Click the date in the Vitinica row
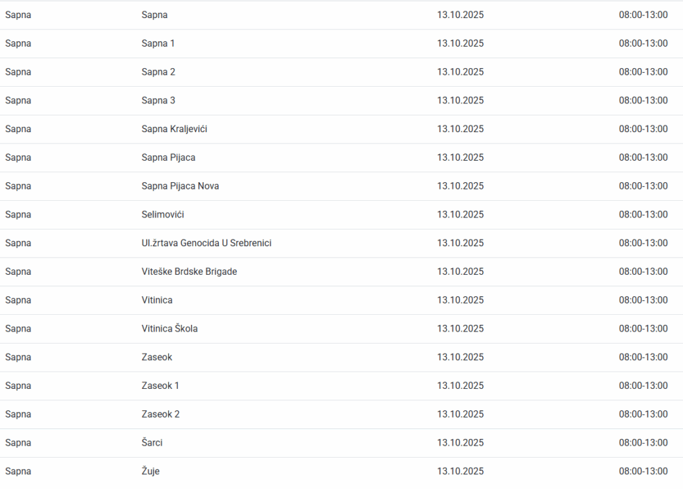Viewport: 683px width, 489px height. click(x=460, y=300)
